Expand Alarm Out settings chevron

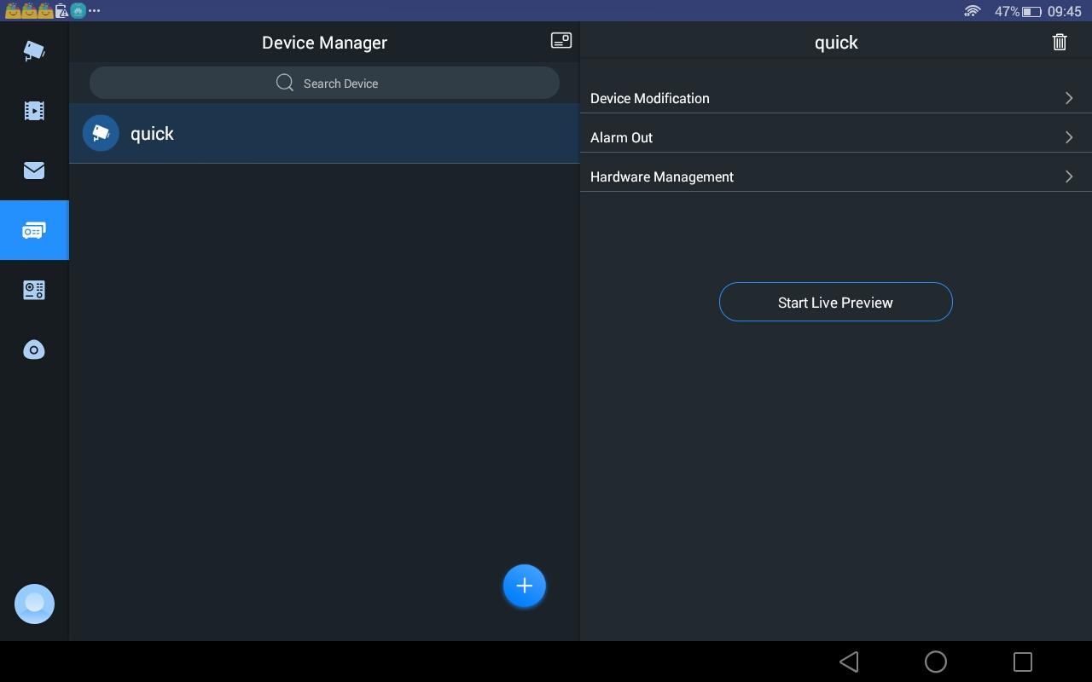1069,137
